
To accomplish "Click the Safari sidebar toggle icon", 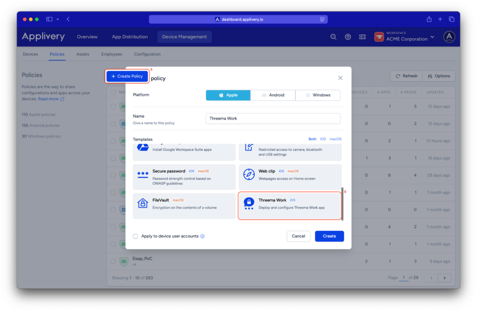I will [49, 19].
